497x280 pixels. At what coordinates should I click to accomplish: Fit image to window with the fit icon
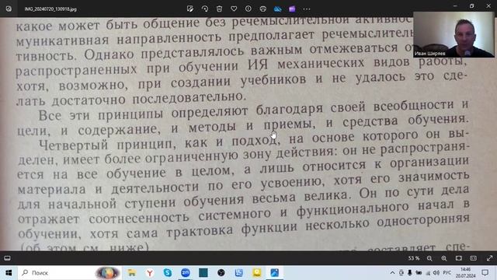pos(459,258)
